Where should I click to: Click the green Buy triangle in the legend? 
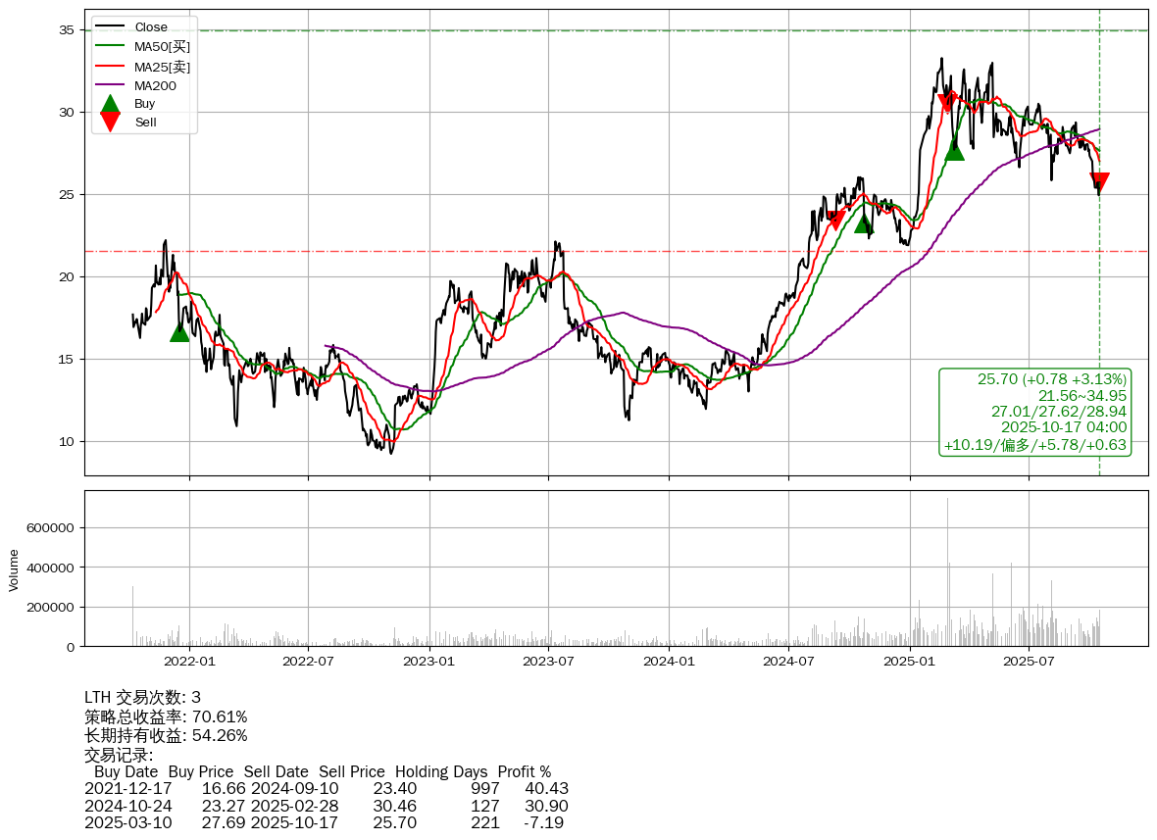[111, 104]
